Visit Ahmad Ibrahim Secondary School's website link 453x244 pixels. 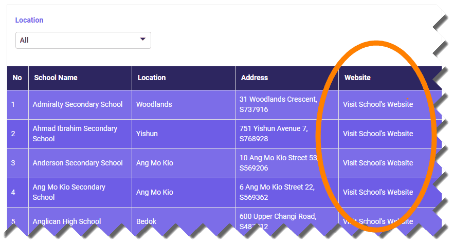378,134
